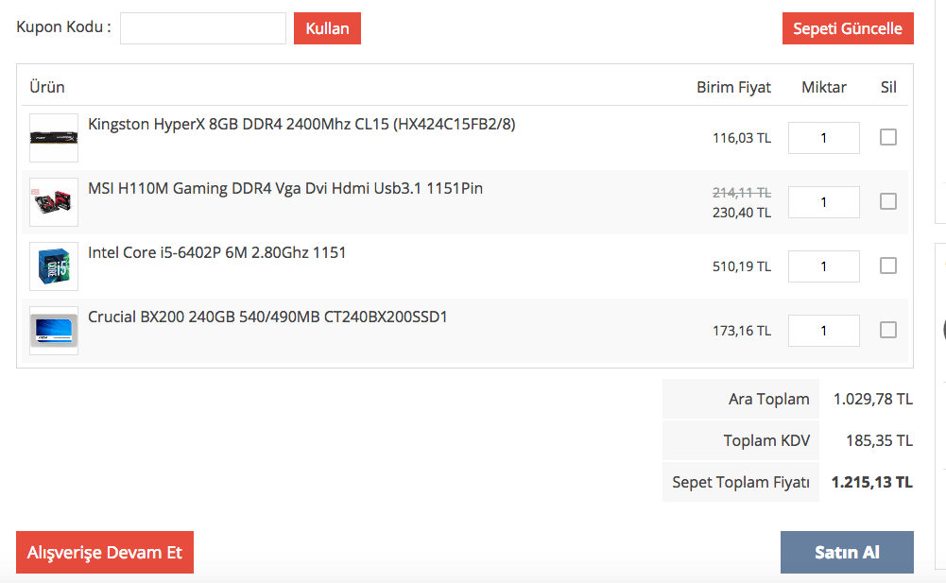Open MSI H110M motherboard thumbnail
The width and height of the screenshot is (946, 583).
(x=54, y=202)
